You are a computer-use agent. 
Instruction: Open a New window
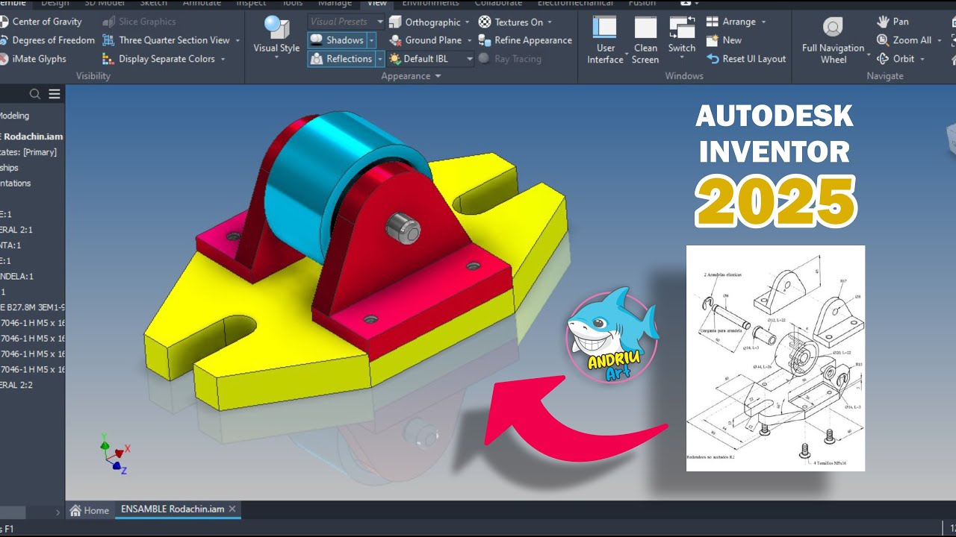(724, 40)
